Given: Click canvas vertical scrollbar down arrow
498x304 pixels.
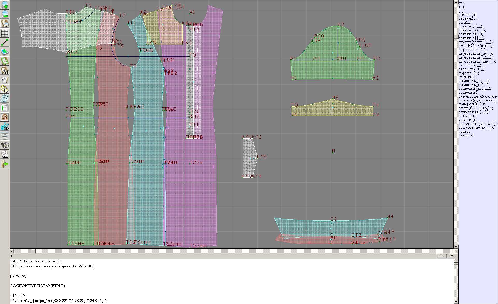Looking at the screenshot, I should tap(456, 246).
